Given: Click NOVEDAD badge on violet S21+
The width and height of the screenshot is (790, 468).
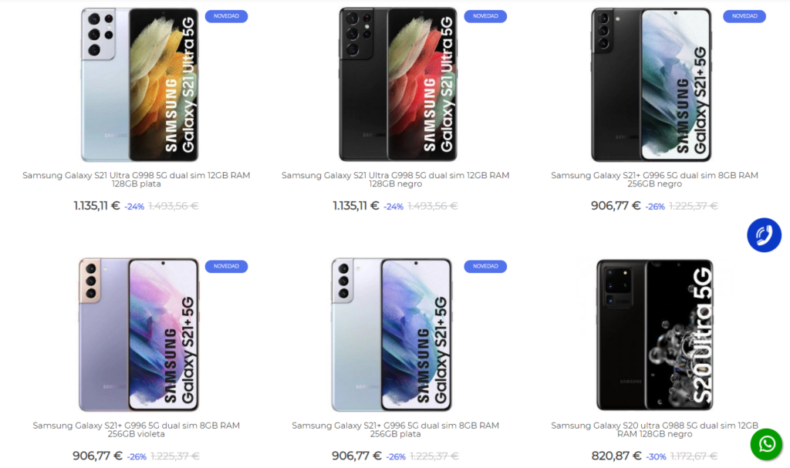Looking at the screenshot, I should click(x=226, y=266).
